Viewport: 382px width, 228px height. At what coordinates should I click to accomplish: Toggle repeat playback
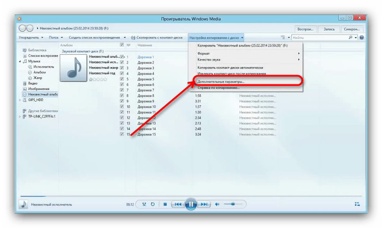point(153,204)
